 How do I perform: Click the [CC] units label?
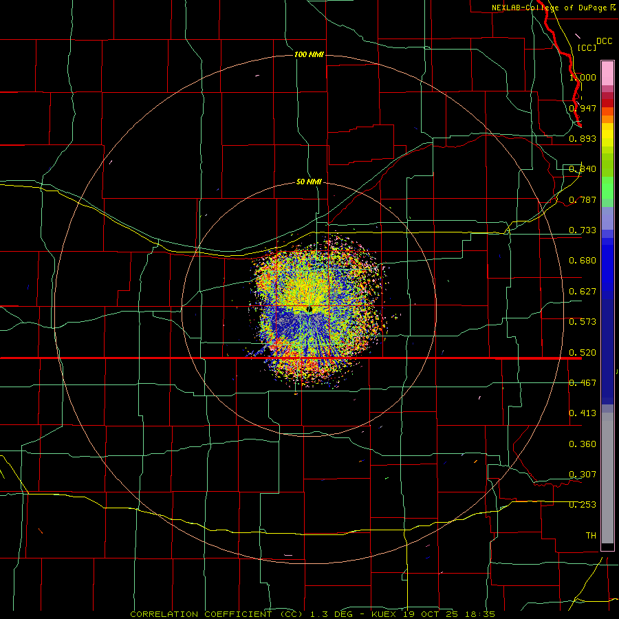[x=587, y=47]
